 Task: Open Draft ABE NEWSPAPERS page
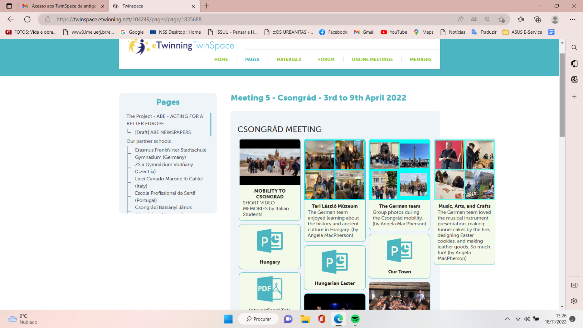pos(163,132)
